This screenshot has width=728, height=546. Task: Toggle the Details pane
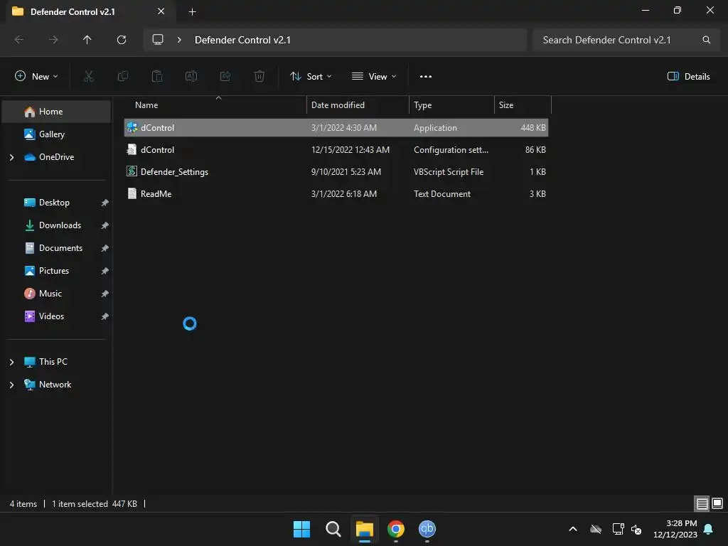point(688,77)
